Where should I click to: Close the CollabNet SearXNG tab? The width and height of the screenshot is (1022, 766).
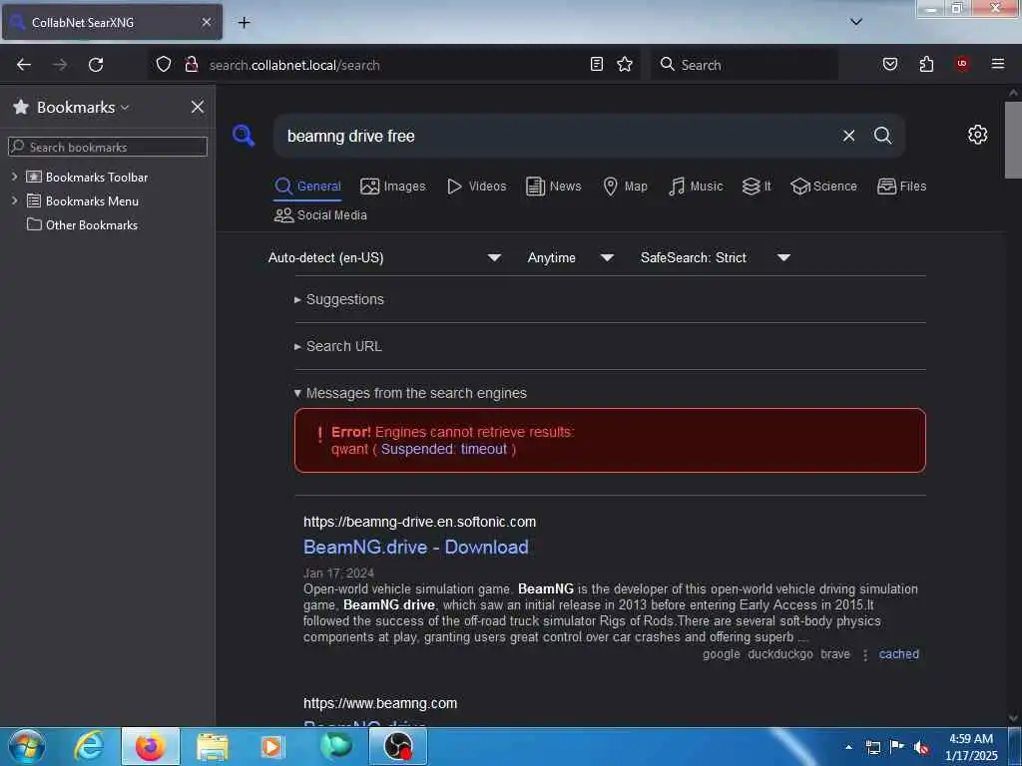(x=206, y=22)
